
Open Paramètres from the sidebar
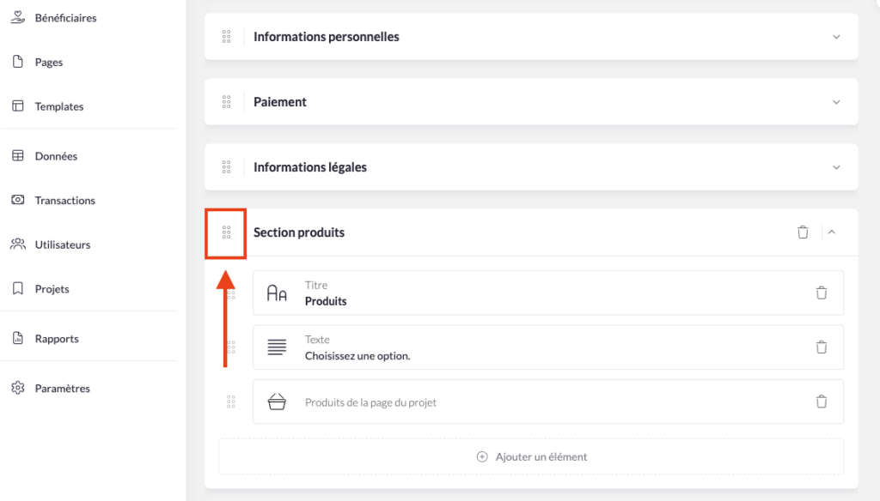(62, 389)
